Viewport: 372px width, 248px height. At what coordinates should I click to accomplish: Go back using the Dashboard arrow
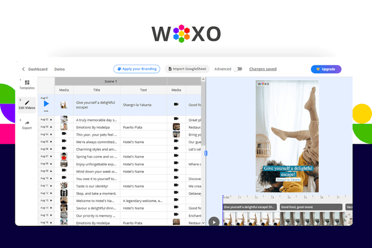coord(23,69)
